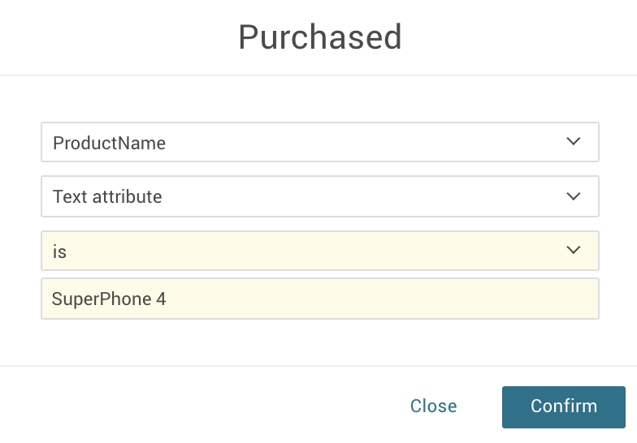
Task: Dismiss the Purchased dialog using Close
Action: click(x=433, y=406)
